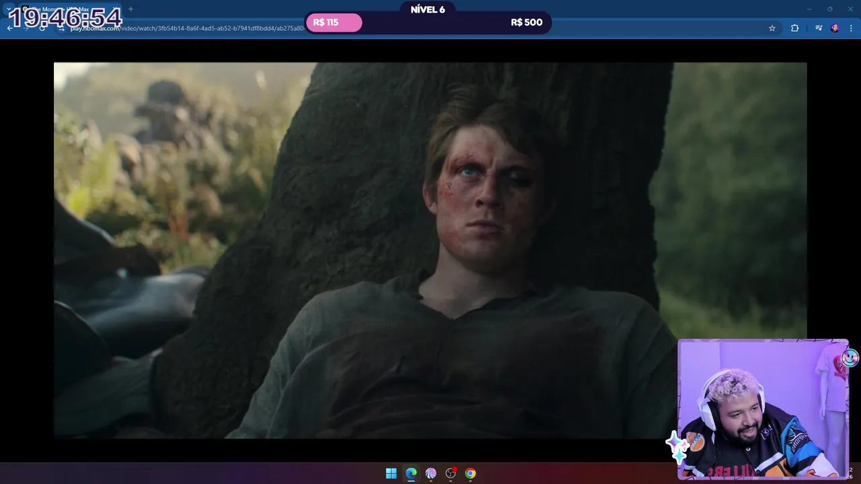The image size is (861, 484).
Task: Open the browser extensions puzzle icon
Action: click(x=795, y=28)
